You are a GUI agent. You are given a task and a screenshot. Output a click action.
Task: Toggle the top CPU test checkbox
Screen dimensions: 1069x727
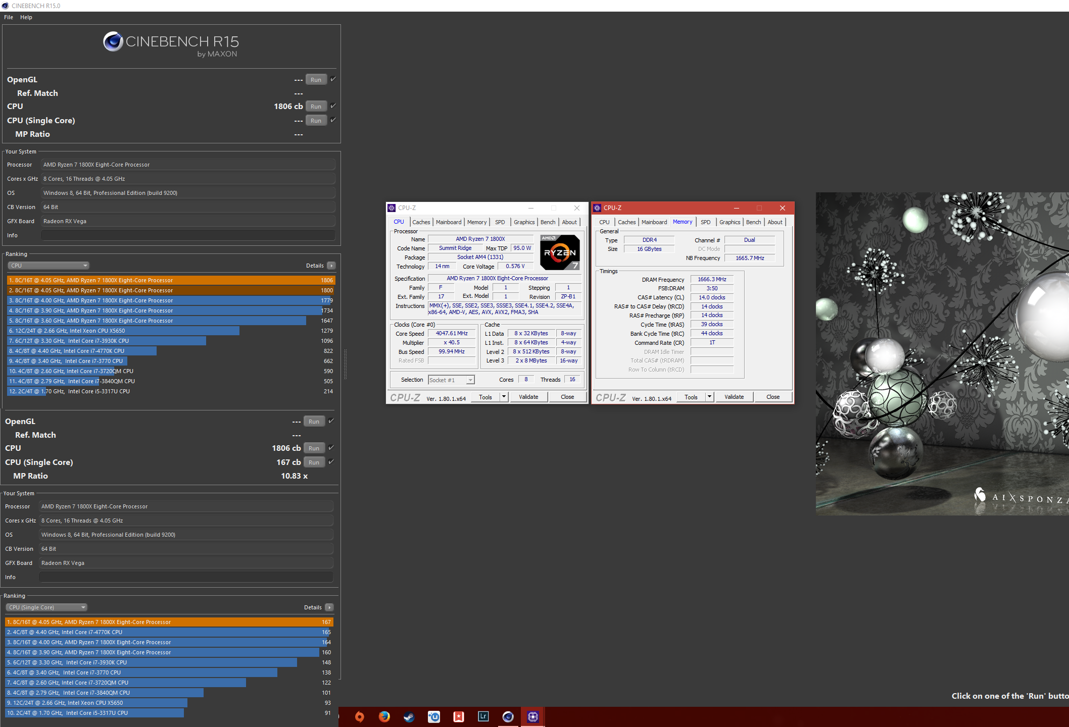[x=333, y=106]
